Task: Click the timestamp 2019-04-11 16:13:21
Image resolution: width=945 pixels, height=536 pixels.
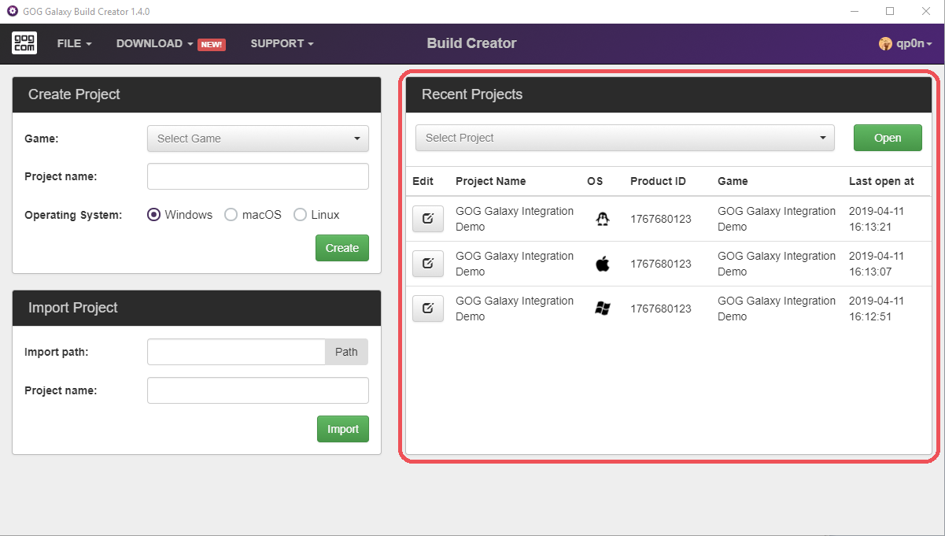Action: [877, 219]
